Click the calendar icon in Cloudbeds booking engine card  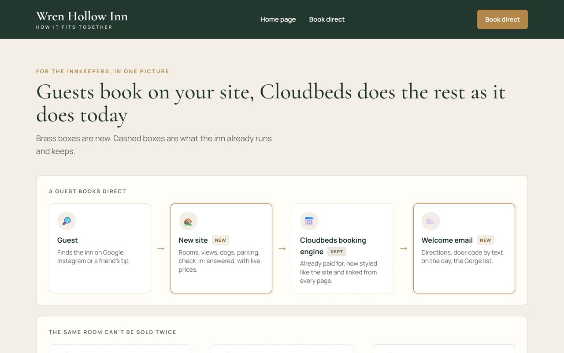(309, 221)
